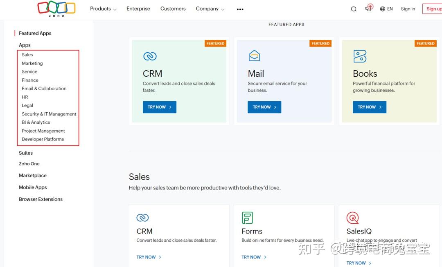Viewport: 442px width, 267px height.
Task: Open search using the magnifier icon
Action: click(354, 9)
